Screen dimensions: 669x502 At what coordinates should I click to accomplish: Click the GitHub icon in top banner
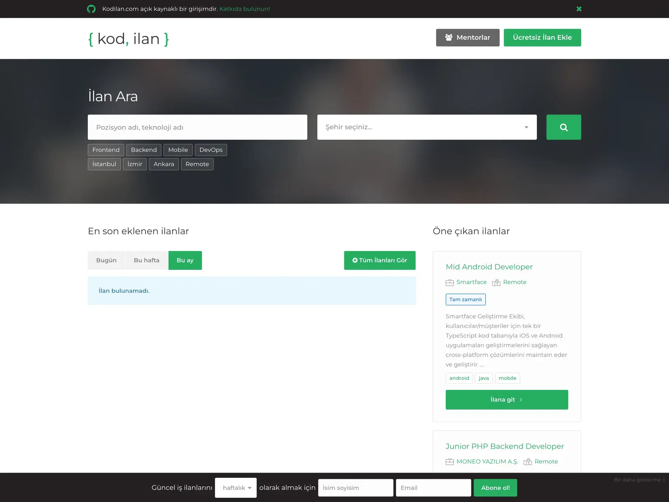(x=91, y=9)
